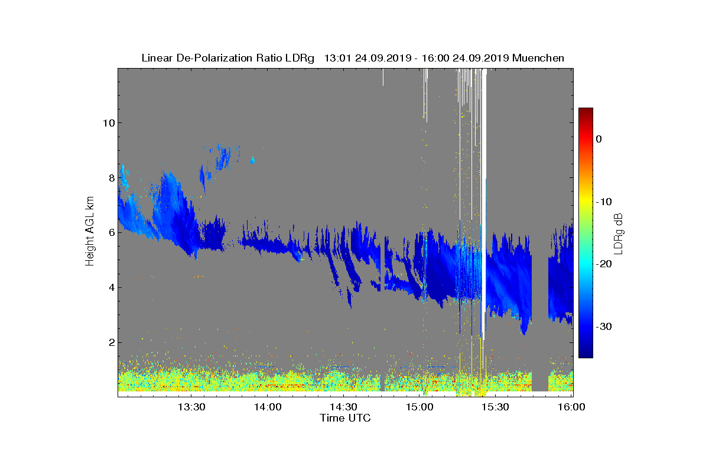709x473 pixels.
Task: Click the height tick label 8
Action: (111, 178)
